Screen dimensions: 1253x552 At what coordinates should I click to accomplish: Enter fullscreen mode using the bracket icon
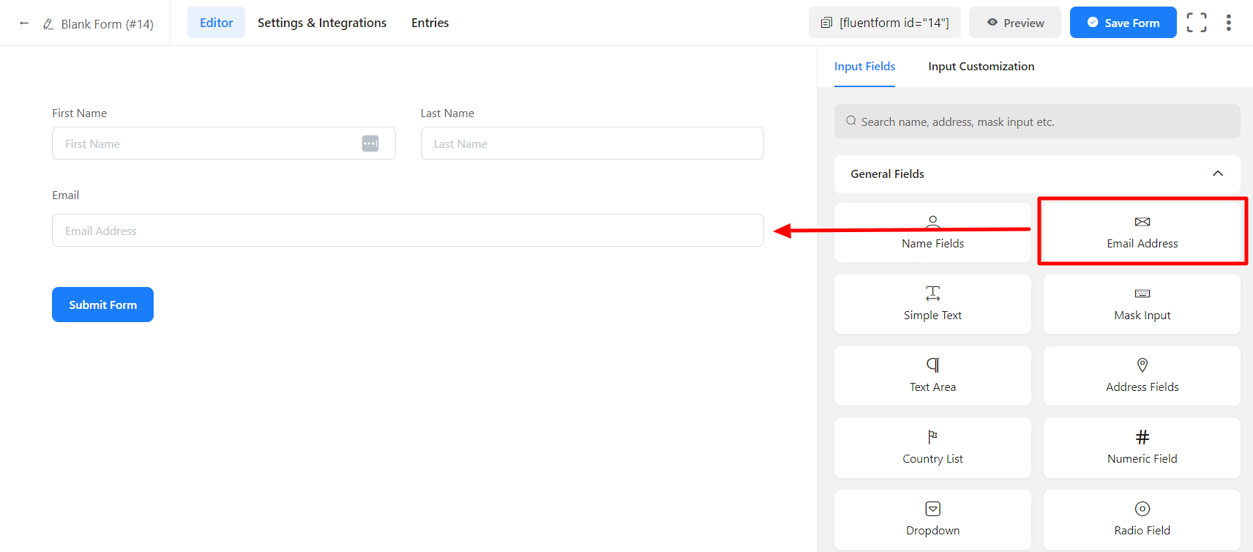1197,23
